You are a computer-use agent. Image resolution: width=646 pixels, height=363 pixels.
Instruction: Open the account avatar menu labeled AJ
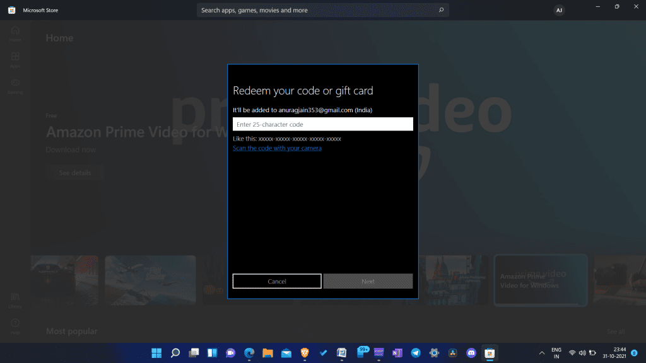click(x=559, y=10)
